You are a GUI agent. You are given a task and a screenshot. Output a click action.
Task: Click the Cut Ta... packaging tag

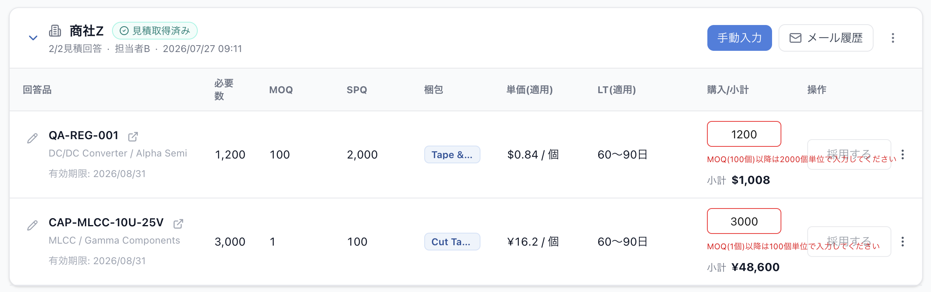(452, 242)
